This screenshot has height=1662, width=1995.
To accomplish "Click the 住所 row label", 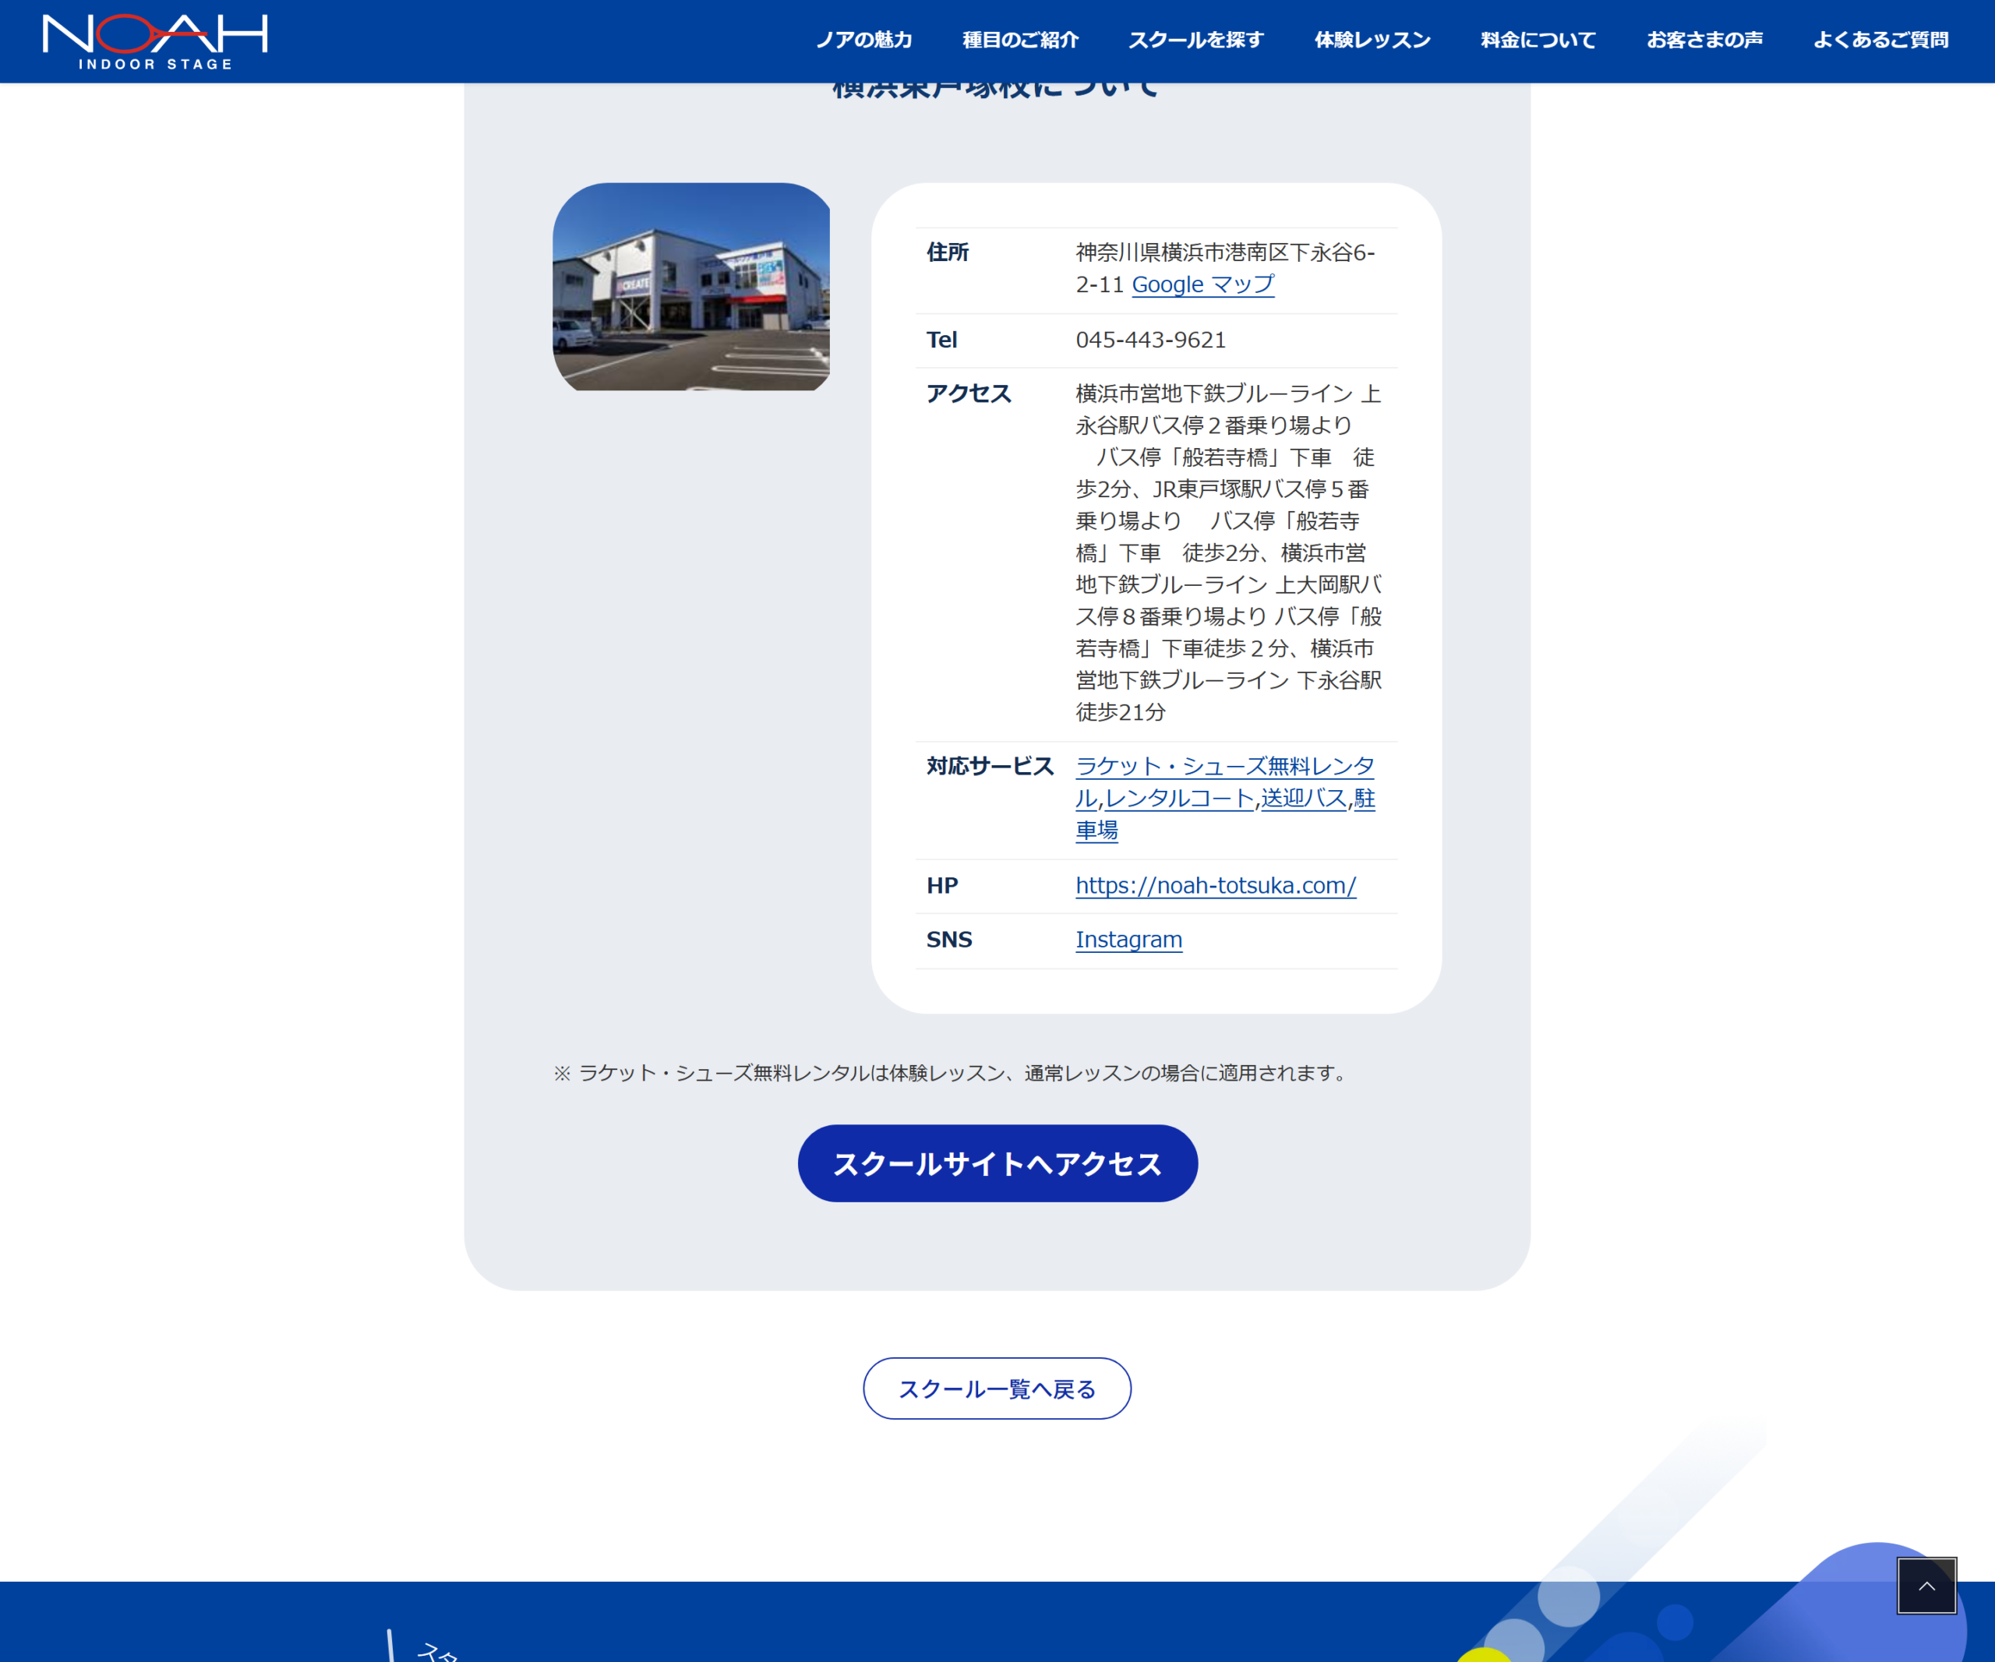I will [x=947, y=252].
